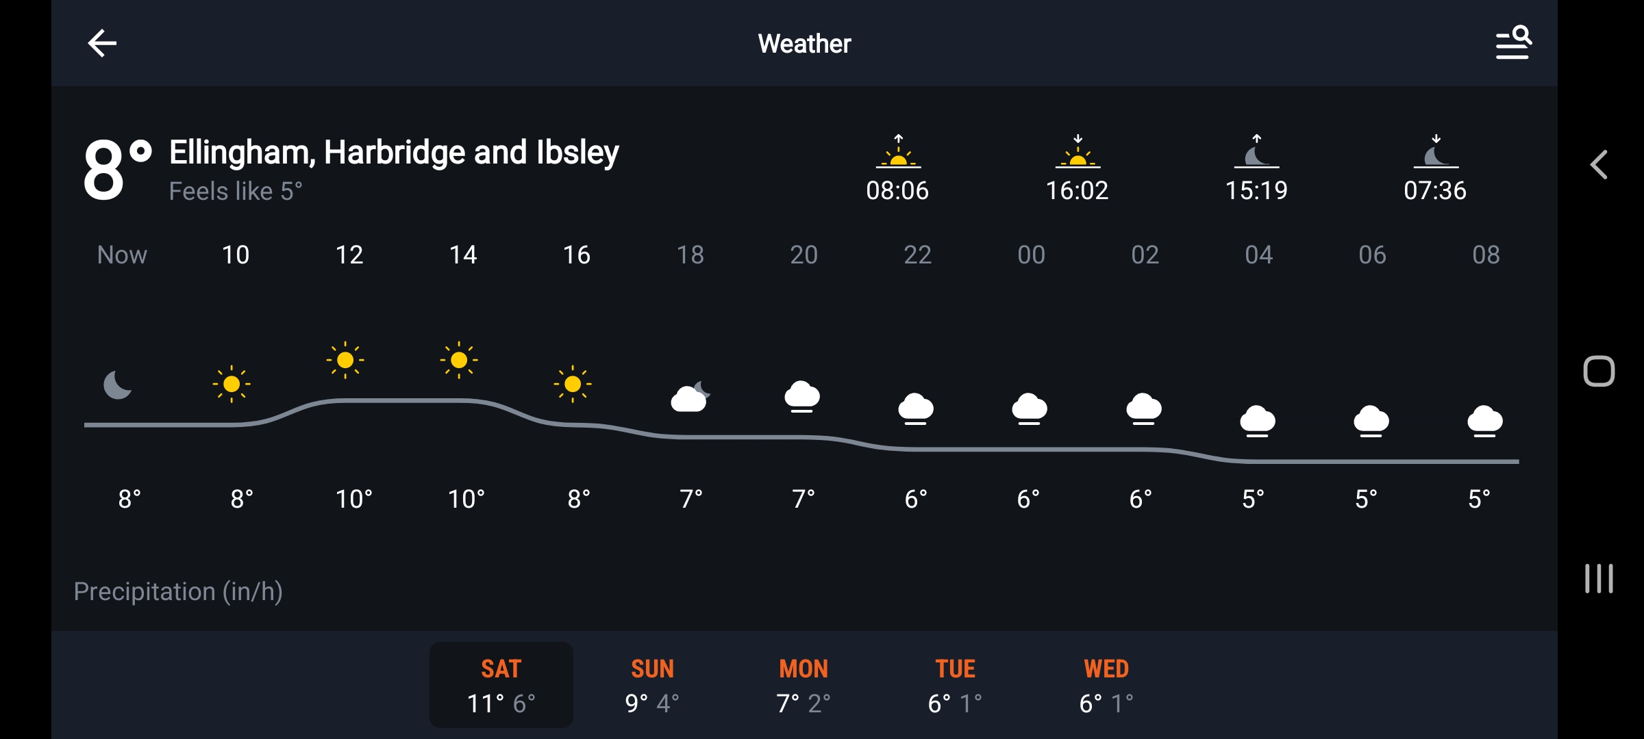Tap the moonrise icon at 15:19
The image size is (1644, 739).
1256,153
